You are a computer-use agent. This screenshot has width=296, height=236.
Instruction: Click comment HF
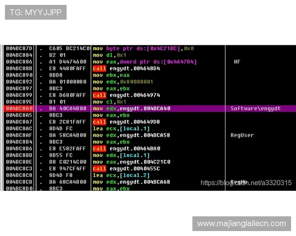pos(237,62)
